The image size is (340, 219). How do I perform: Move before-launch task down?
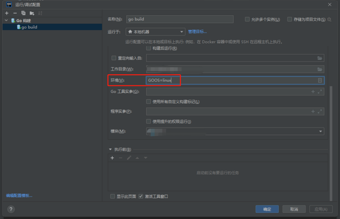click(145, 158)
